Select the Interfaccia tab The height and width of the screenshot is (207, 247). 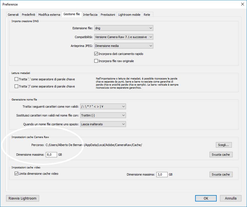[x=90, y=15]
